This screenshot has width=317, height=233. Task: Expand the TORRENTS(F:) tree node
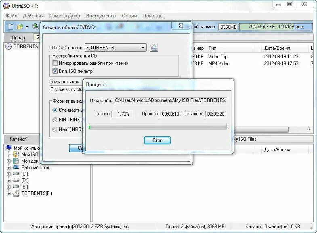[x=8, y=193]
